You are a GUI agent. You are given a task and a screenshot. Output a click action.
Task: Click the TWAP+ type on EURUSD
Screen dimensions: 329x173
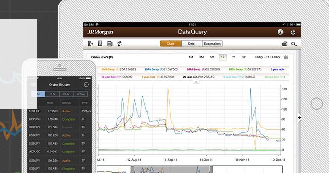86,111
